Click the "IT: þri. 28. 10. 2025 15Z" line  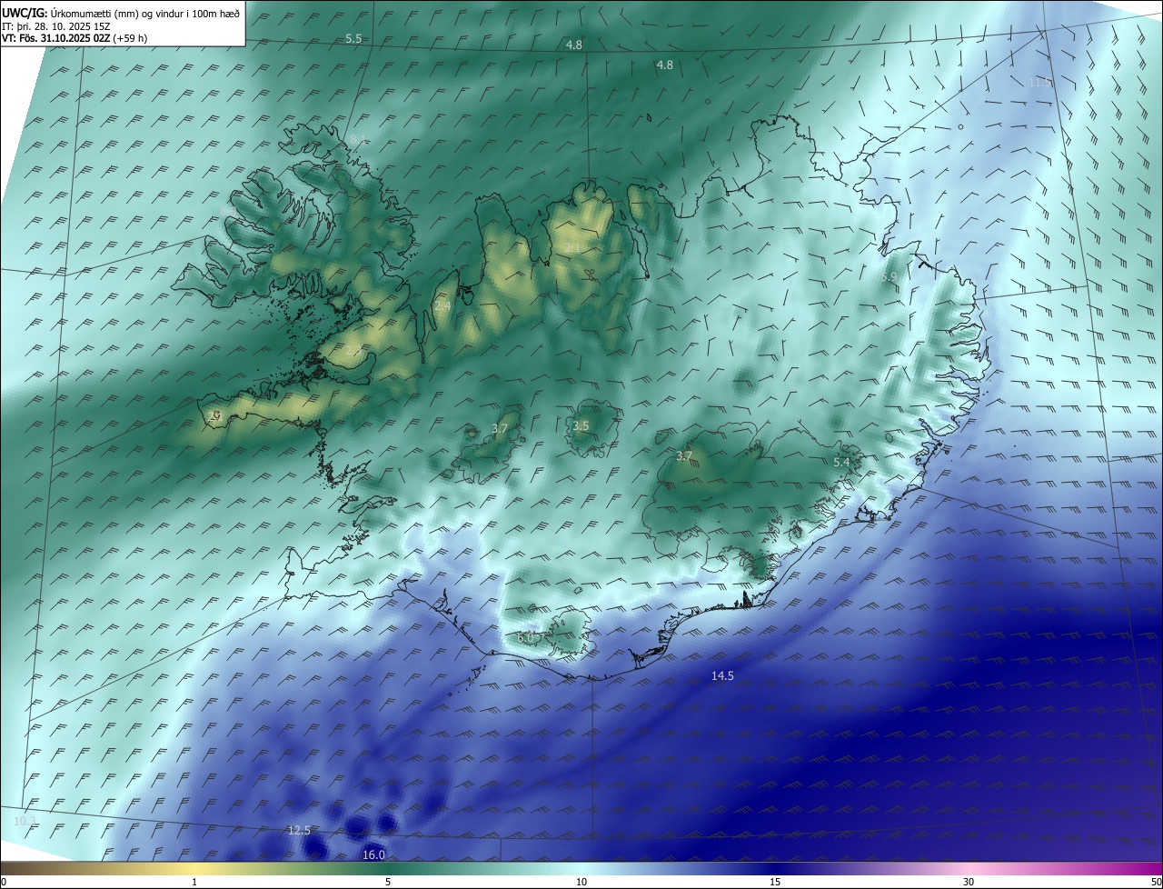pos(56,26)
